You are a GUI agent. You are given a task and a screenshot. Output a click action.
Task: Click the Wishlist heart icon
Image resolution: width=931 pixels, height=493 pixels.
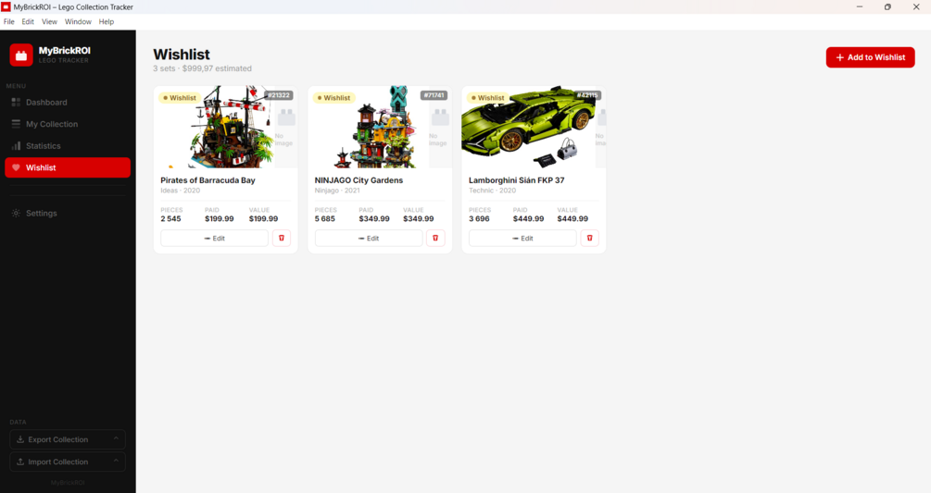click(x=16, y=167)
